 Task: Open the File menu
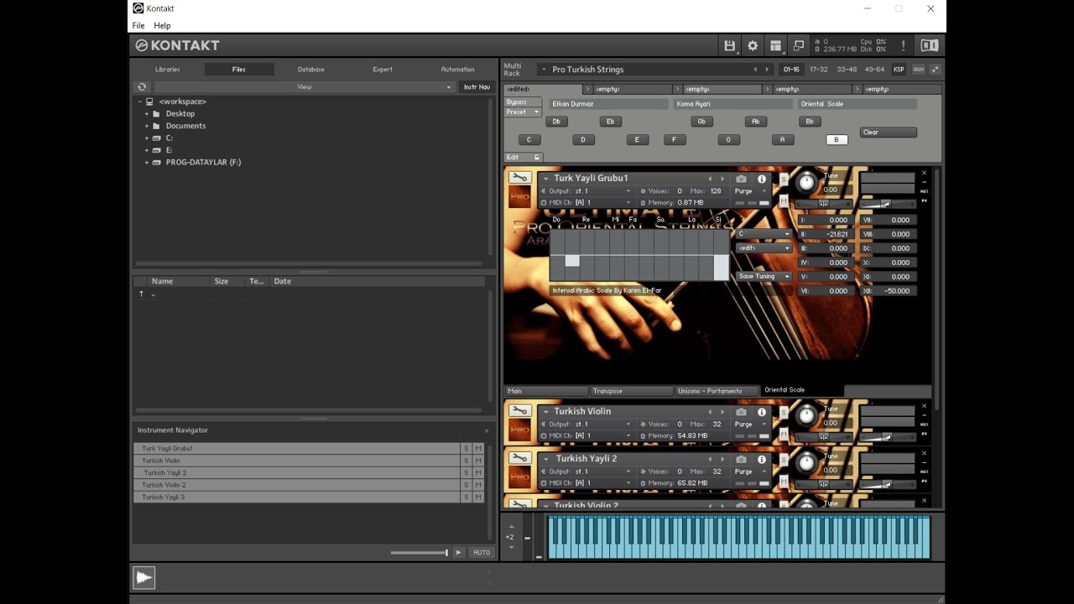pos(138,26)
